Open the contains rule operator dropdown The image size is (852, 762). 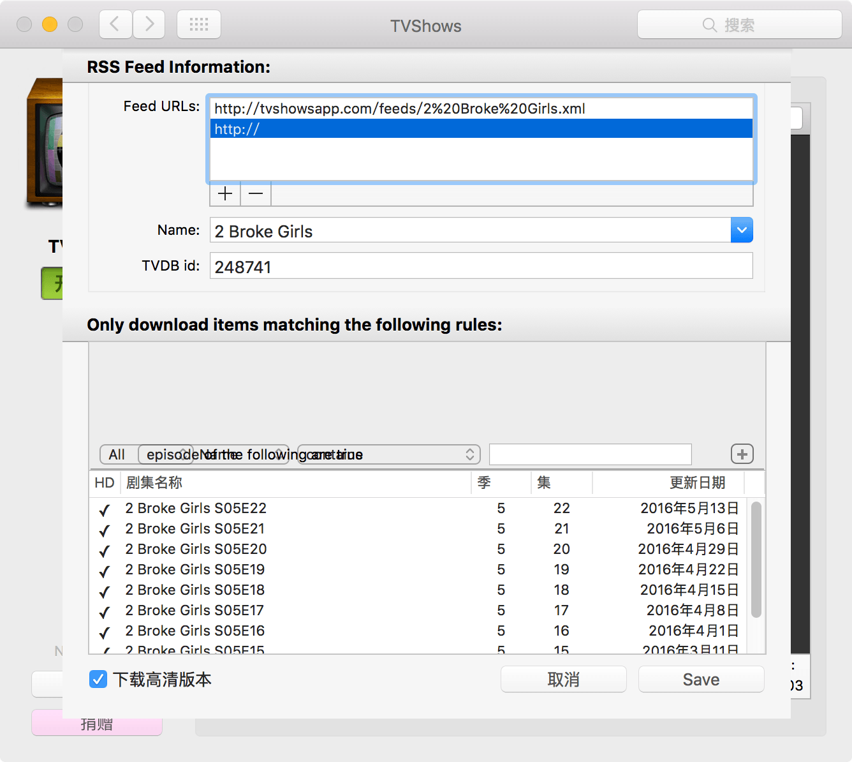pos(388,454)
